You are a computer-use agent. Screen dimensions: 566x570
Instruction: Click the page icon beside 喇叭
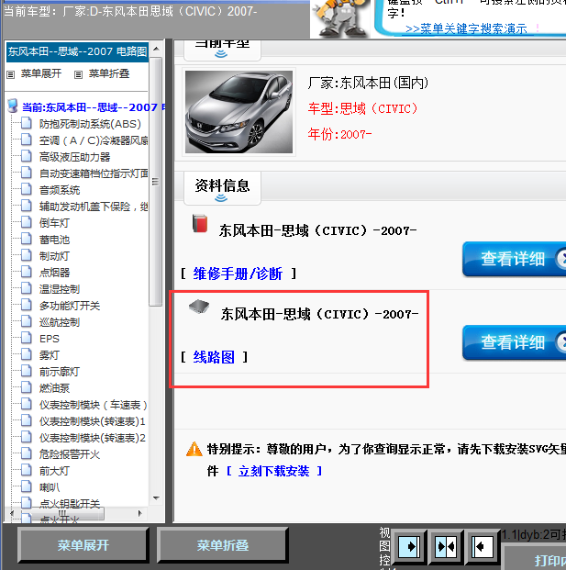click(x=27, y=486)
